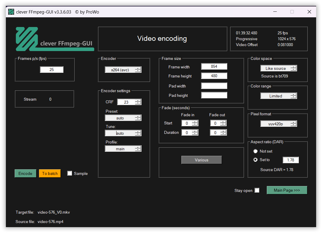Click the Source file name video-576.mp4
This screenshot has height=233, width=322.
point(50,222)
